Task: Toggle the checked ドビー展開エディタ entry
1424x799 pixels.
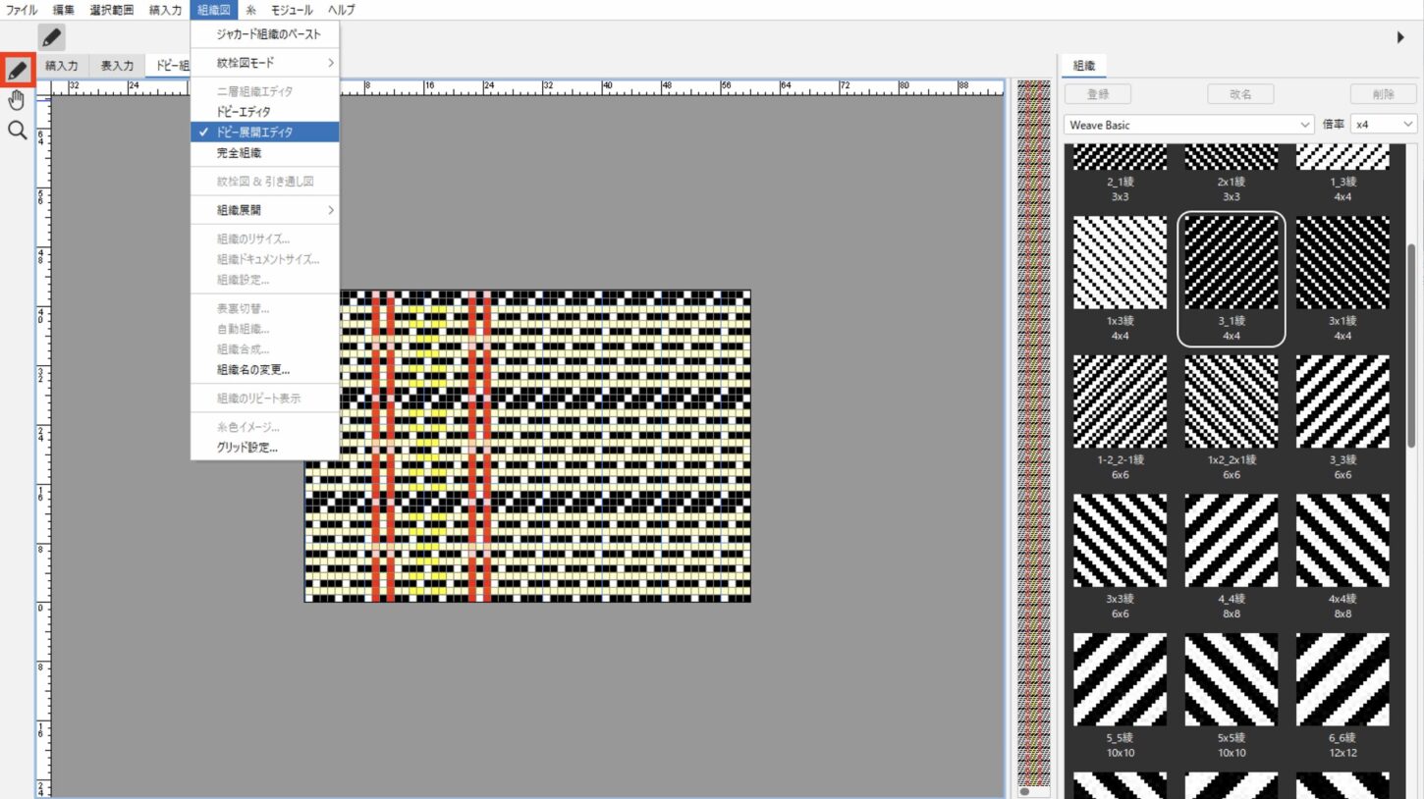Action: click(x=265, y=133)
